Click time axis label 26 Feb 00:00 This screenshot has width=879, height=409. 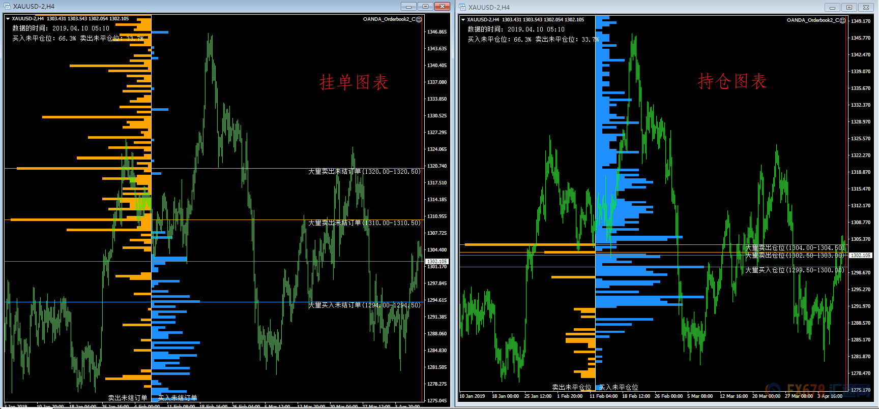point(668,396)
